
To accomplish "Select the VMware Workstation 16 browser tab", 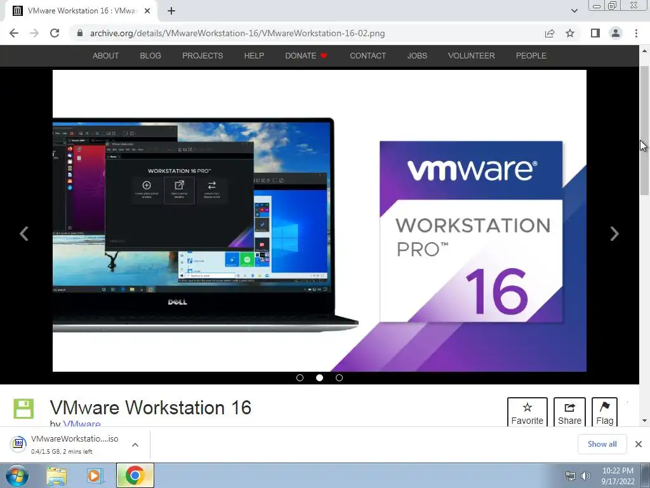I will [x=81, y=11].
